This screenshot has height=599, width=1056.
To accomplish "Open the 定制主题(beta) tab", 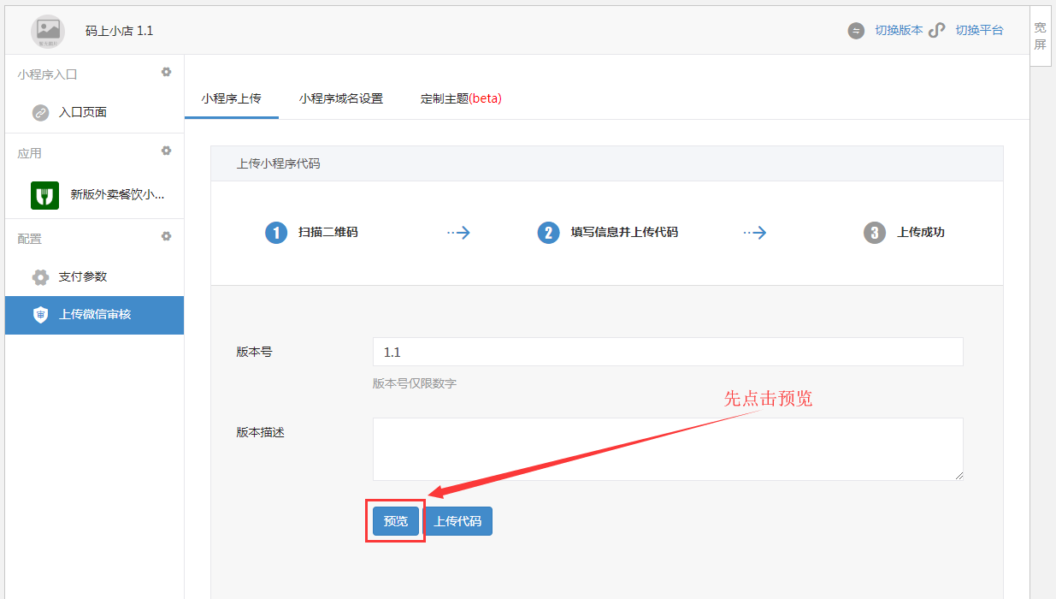I will [460, 98].
